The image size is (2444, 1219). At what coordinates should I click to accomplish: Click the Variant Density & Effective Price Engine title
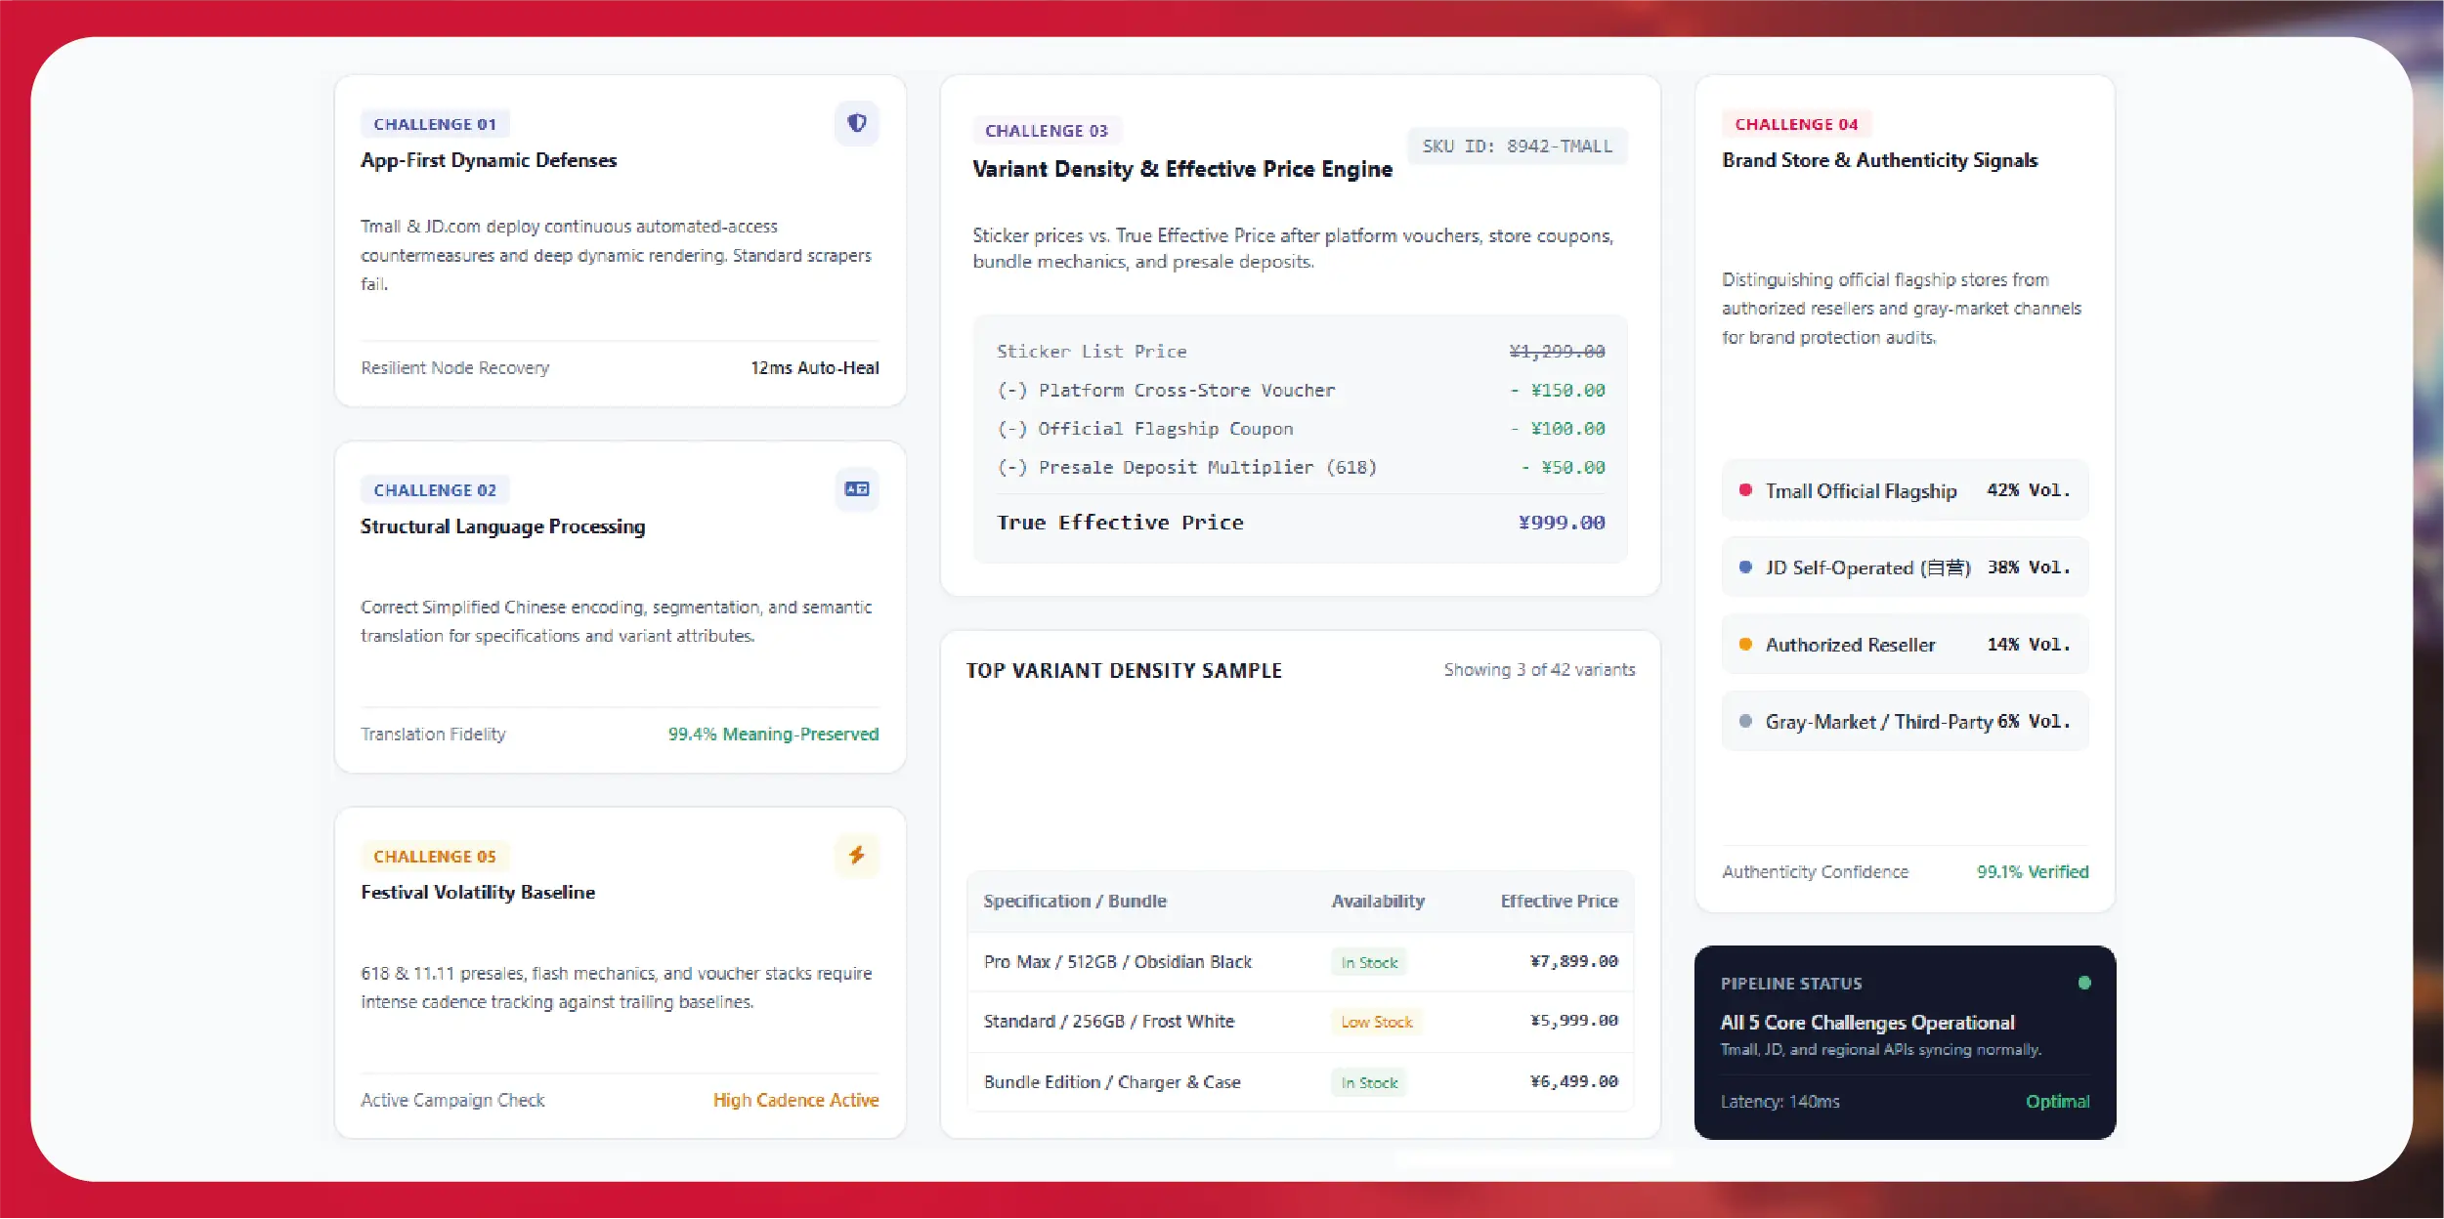point(1182,169)
